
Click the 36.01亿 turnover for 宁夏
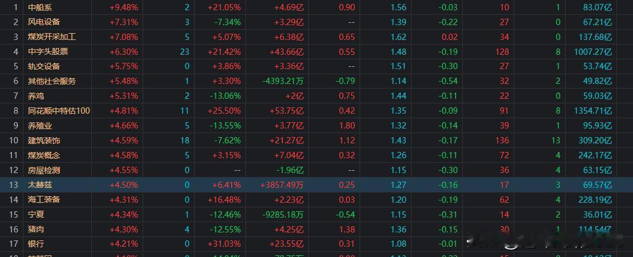coord(598,215)
